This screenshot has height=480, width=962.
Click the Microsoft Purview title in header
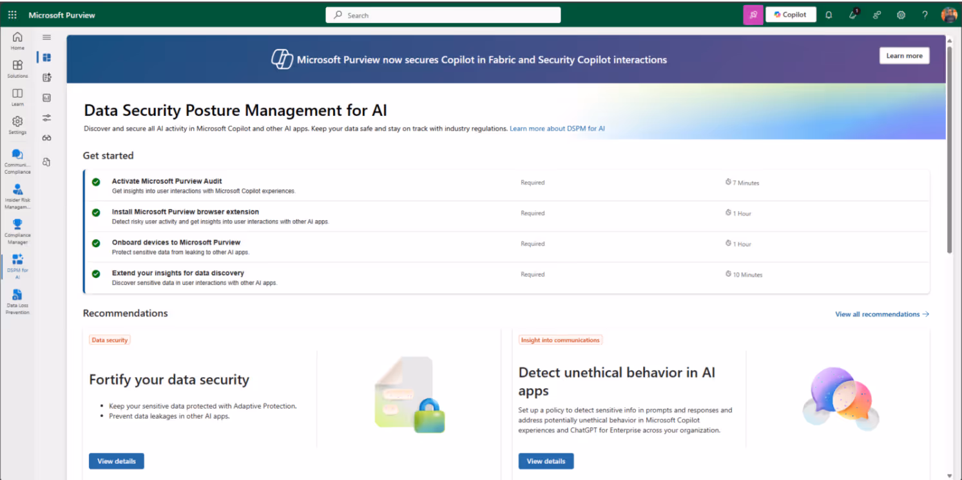click(x=62, y=15)
